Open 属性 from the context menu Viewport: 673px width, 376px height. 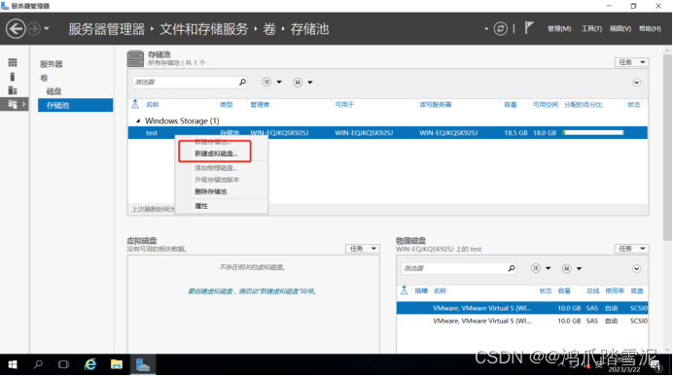(x=201, y=206)
